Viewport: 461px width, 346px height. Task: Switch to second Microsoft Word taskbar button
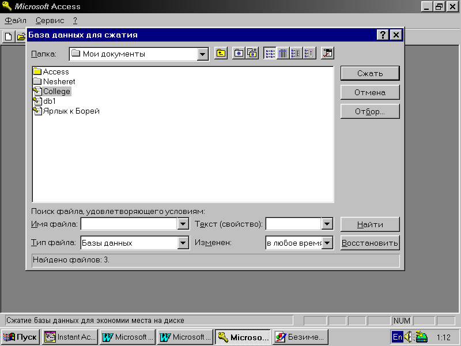pos(185,337)
